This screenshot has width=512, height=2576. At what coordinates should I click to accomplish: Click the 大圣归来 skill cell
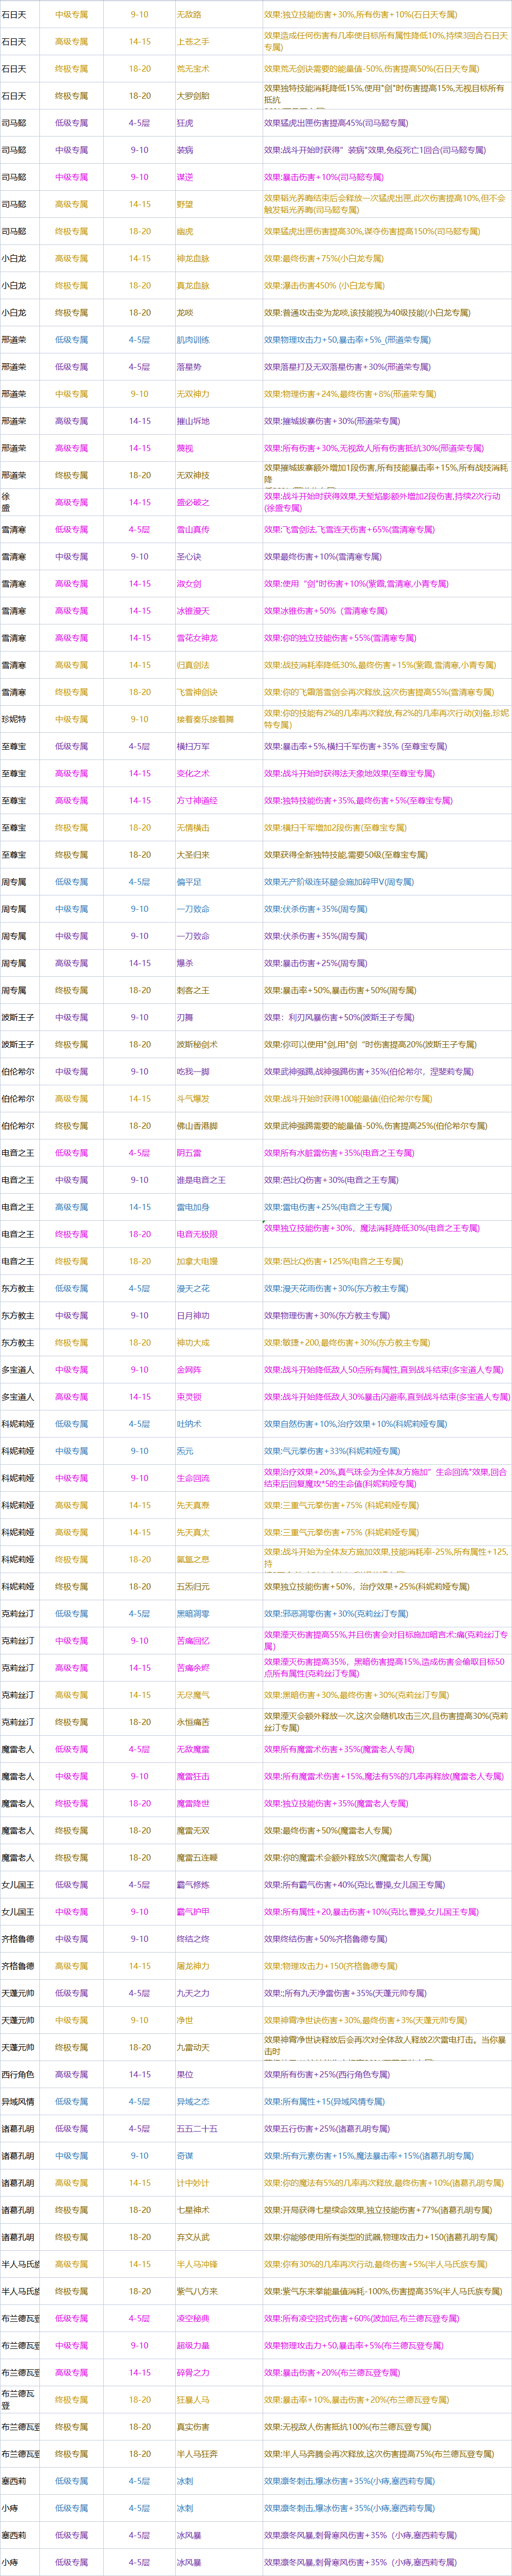193,854
